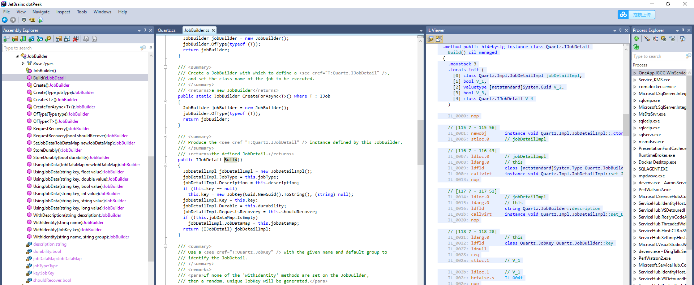694x285 pixels.
Task: Select StoreDurably():JobBuilder member
Action: 57,150
